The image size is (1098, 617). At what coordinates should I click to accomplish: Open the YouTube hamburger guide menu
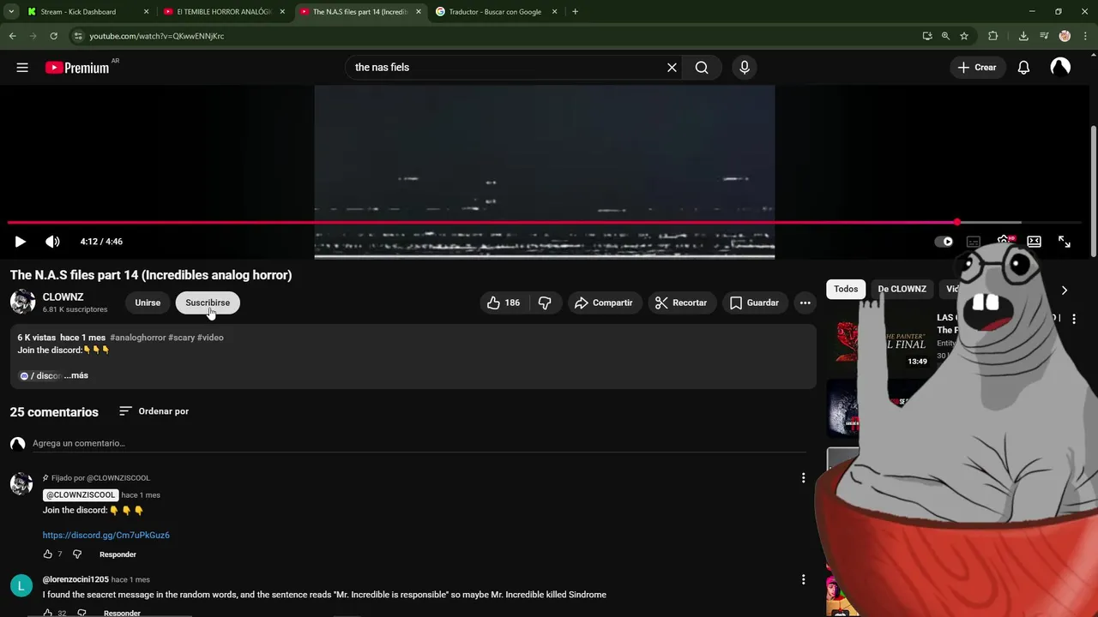tap(22, 68)
